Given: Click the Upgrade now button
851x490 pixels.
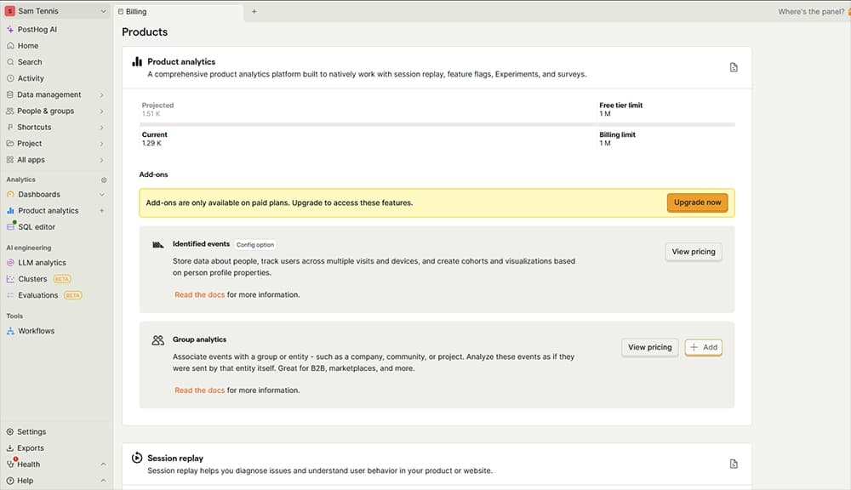Looking at the screenshot, I should pos(697,202).
